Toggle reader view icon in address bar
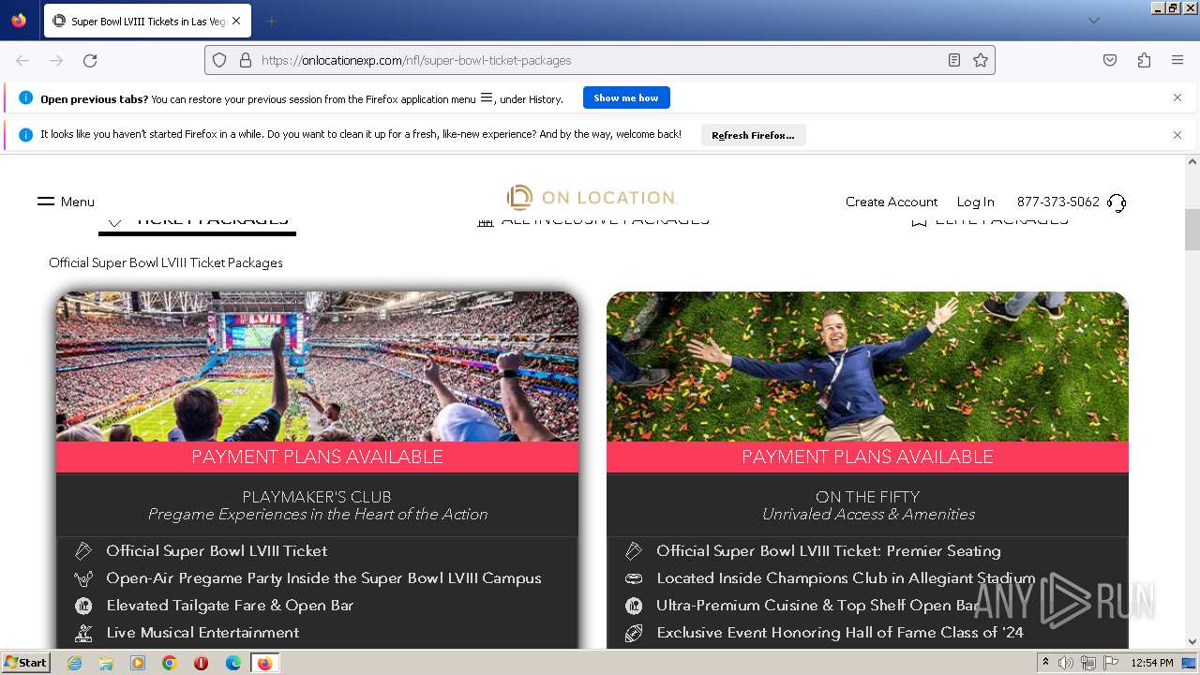The width and height of the screenshot is (1200, 675). (x=954, y=60)
